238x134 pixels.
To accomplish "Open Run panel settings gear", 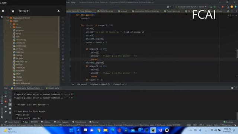I will tap(232, 88).
